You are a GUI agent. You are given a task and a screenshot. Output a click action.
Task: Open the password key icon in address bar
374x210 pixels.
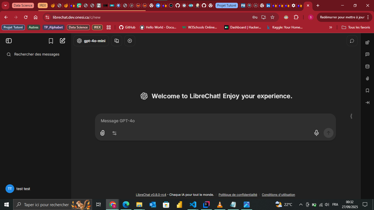coord(255,17)
